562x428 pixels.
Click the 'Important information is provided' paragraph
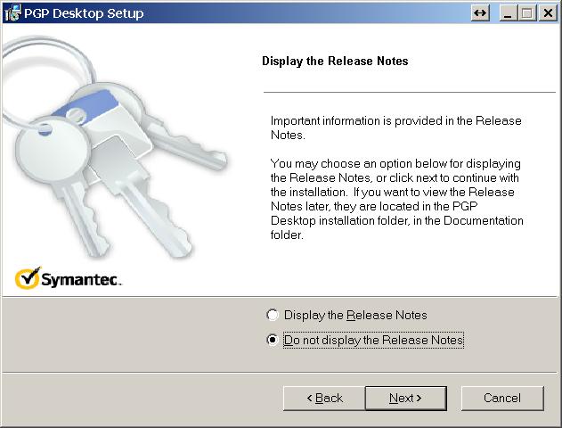tap(395, 128)
